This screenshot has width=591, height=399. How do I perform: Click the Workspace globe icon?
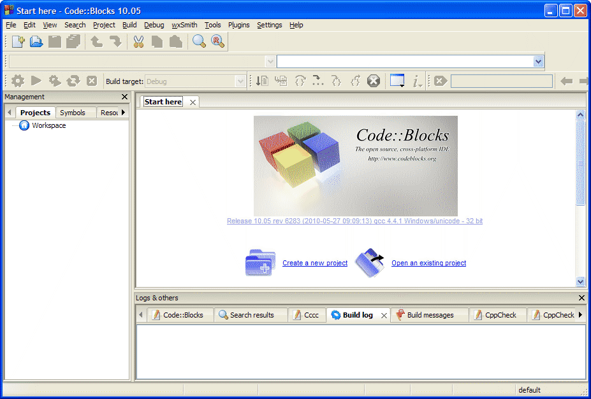point(24,125)
